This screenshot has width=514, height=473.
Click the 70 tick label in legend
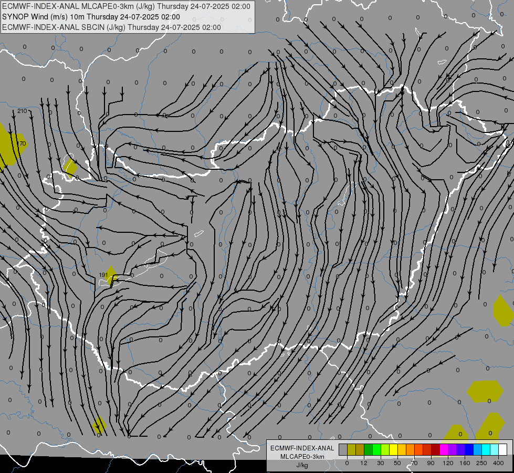(414, 463)
